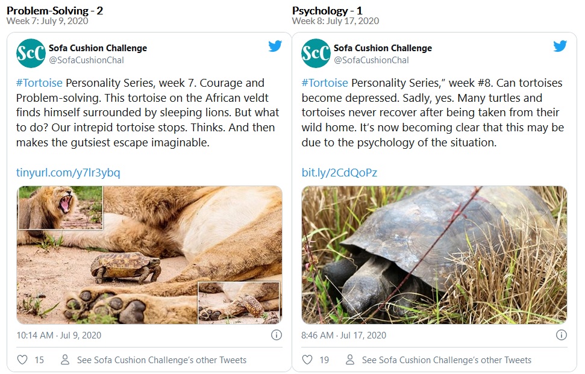Open the bit.ly/2CdQoPz link

(339, 173)
